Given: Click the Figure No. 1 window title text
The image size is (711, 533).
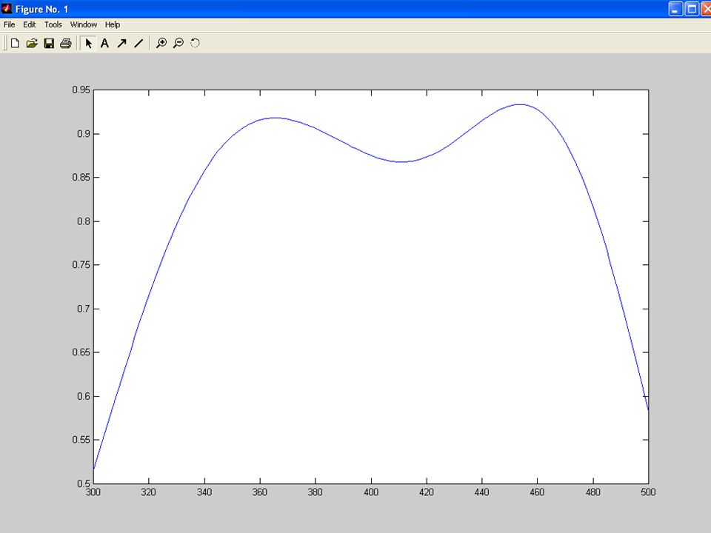Looking at the screenshot, I should tap(41, 9).
